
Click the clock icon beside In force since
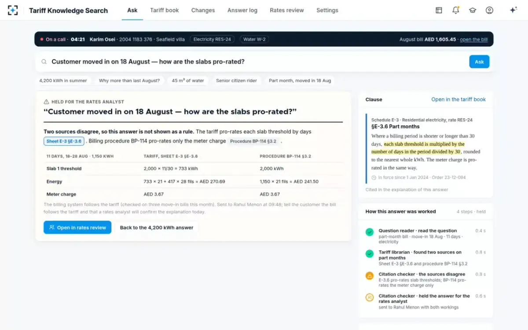[x=374, y=177]
